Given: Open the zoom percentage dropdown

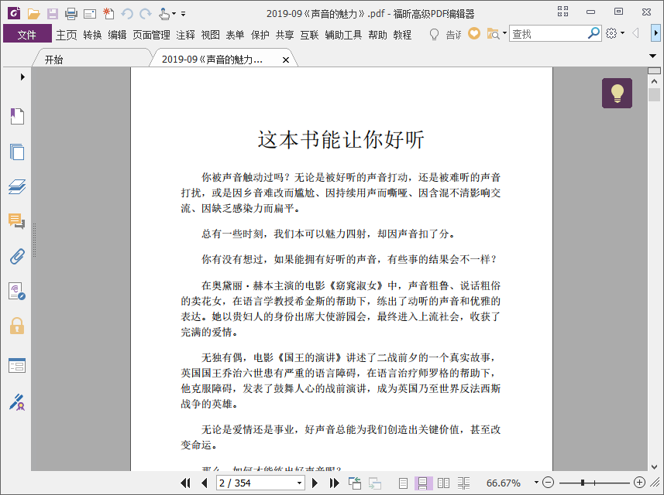Looking at the screenshot, I should (536, 483).
